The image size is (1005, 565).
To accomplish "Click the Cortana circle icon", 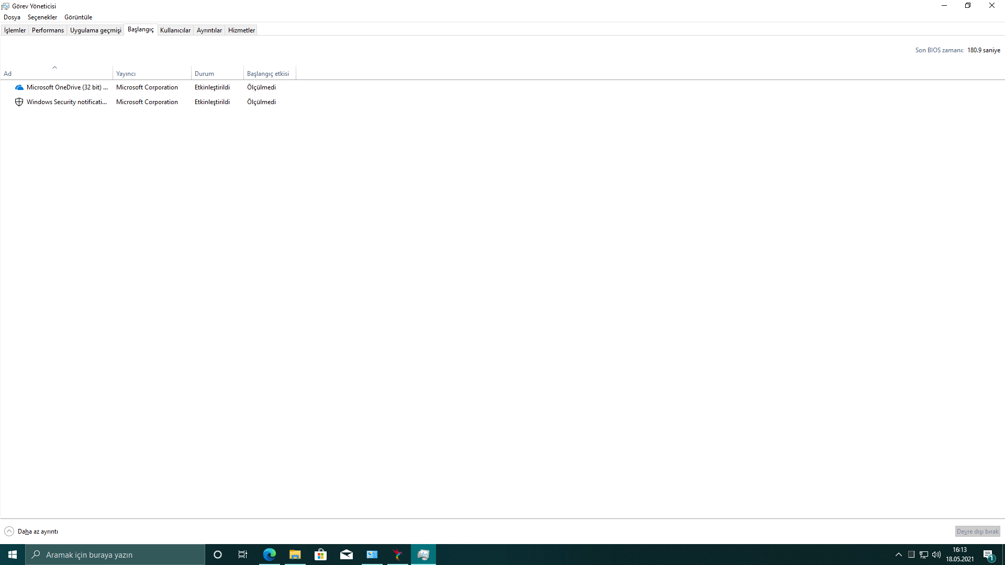I will [218, 555].
